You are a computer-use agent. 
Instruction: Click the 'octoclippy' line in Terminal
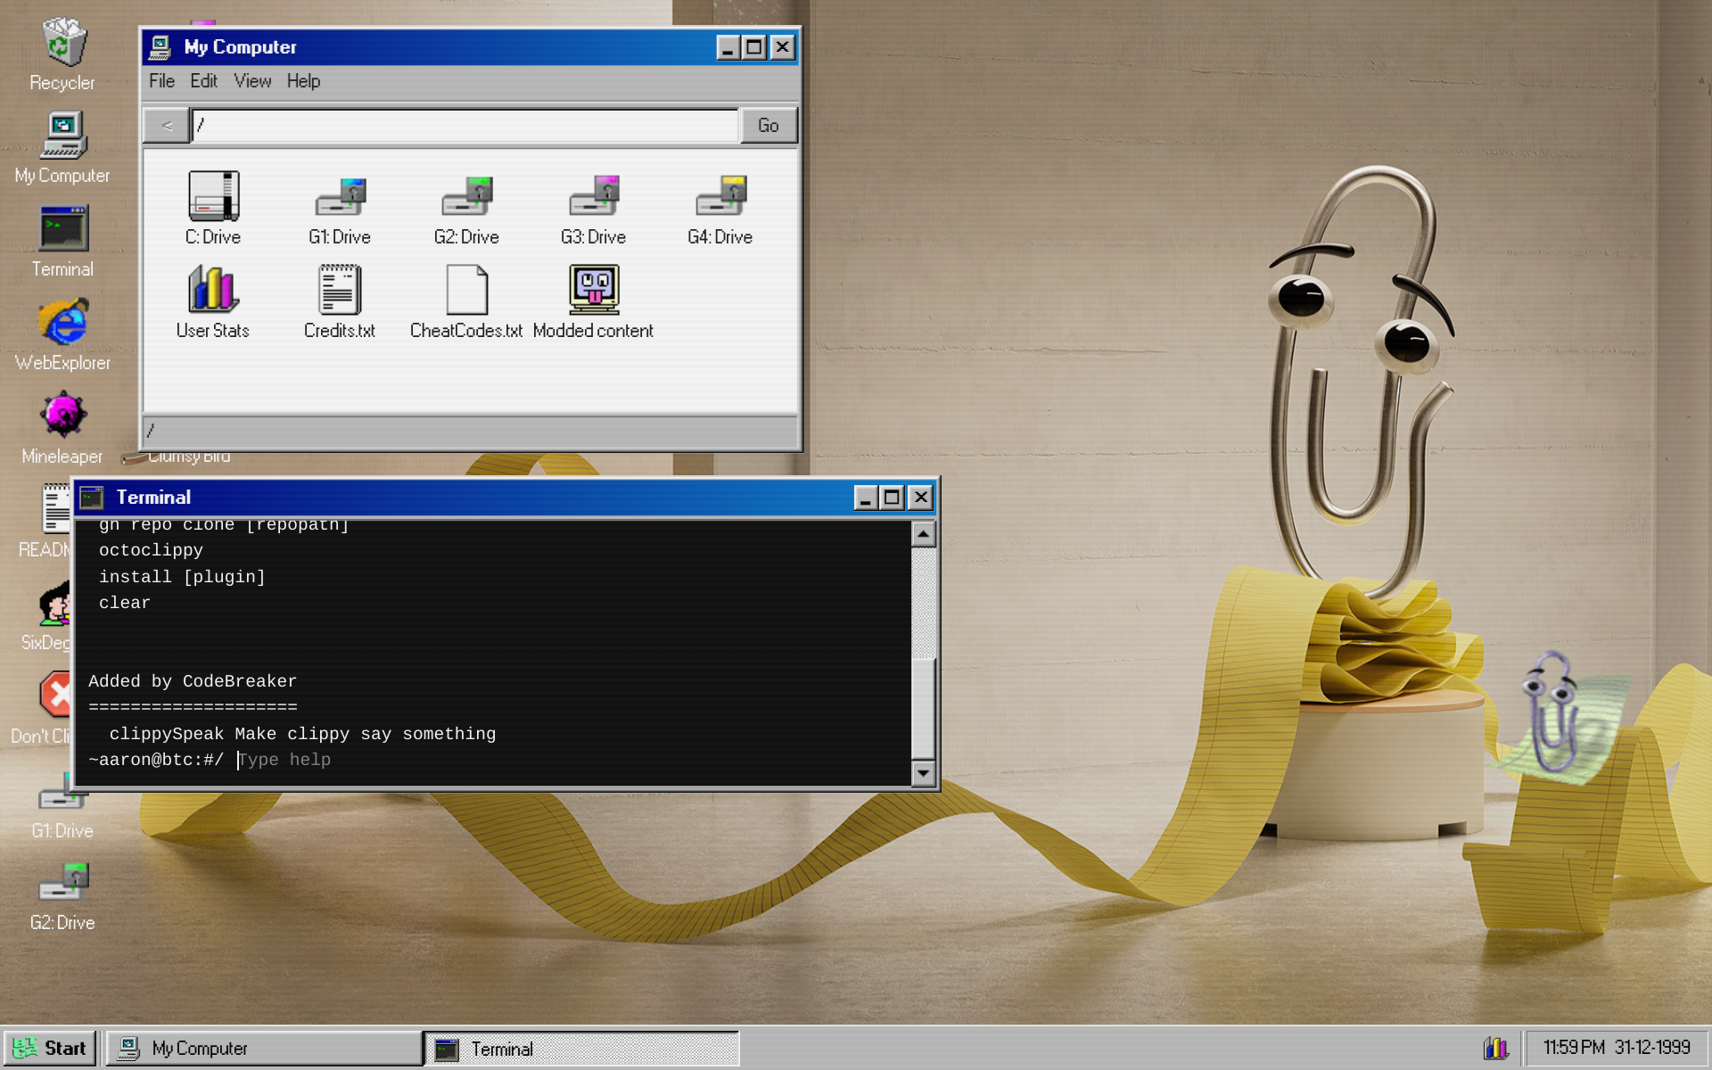[151, 550]
